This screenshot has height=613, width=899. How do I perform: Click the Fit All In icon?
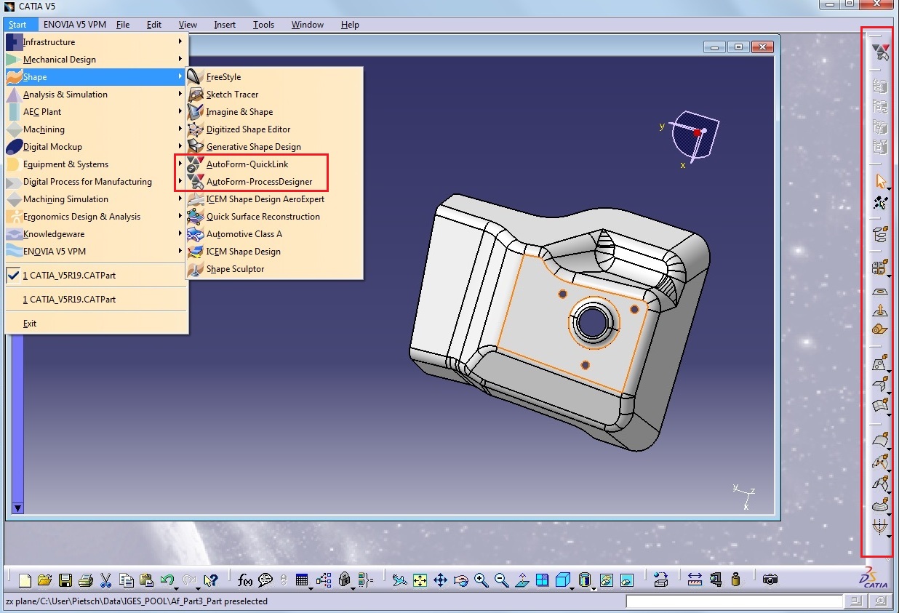coord(420,580)
